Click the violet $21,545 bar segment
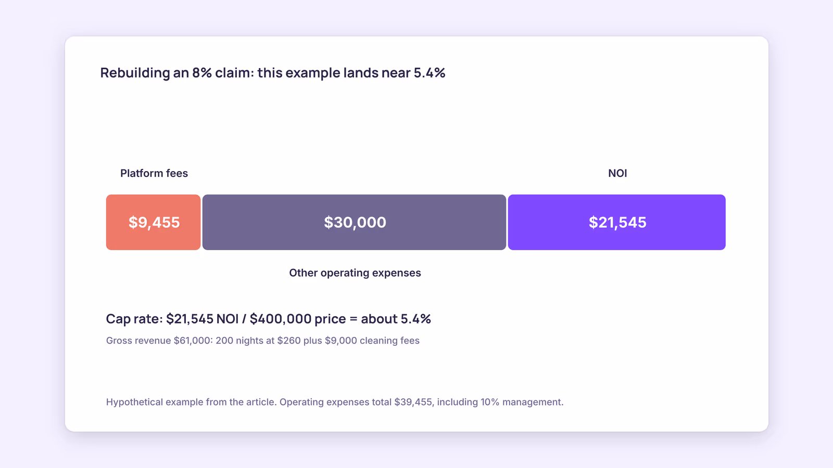833x468 pixels. (617, 222)
